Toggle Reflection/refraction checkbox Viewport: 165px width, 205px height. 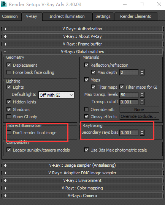pos(86,65)
